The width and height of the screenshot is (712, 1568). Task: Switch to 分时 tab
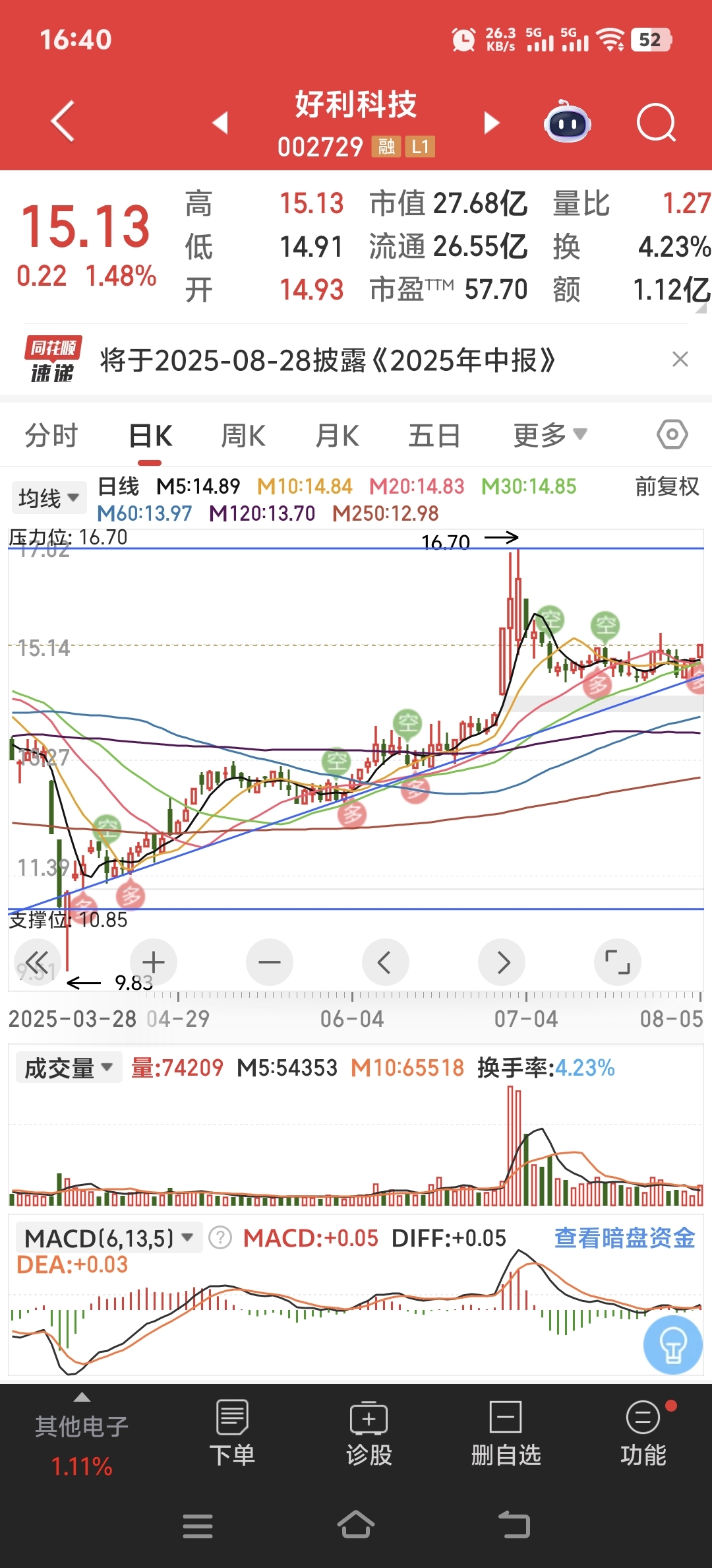click(x=51, y=436)
